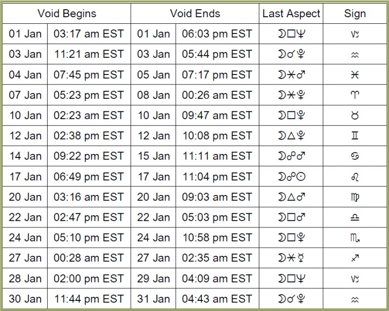Viewport: 389px width, 311px height.
Task: Click the Capricorn sign glyph in 01 Jan row
Action: [x=355, y=34]
